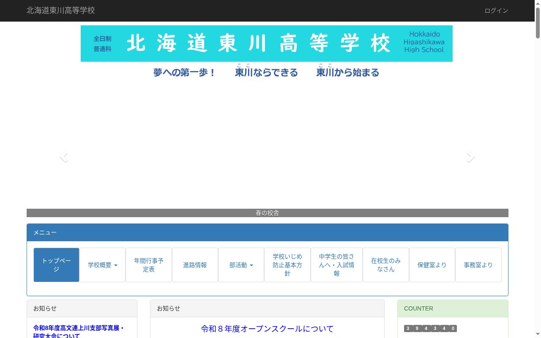Expand the 部活動 dropdown menu

click(x=241, y=265)
